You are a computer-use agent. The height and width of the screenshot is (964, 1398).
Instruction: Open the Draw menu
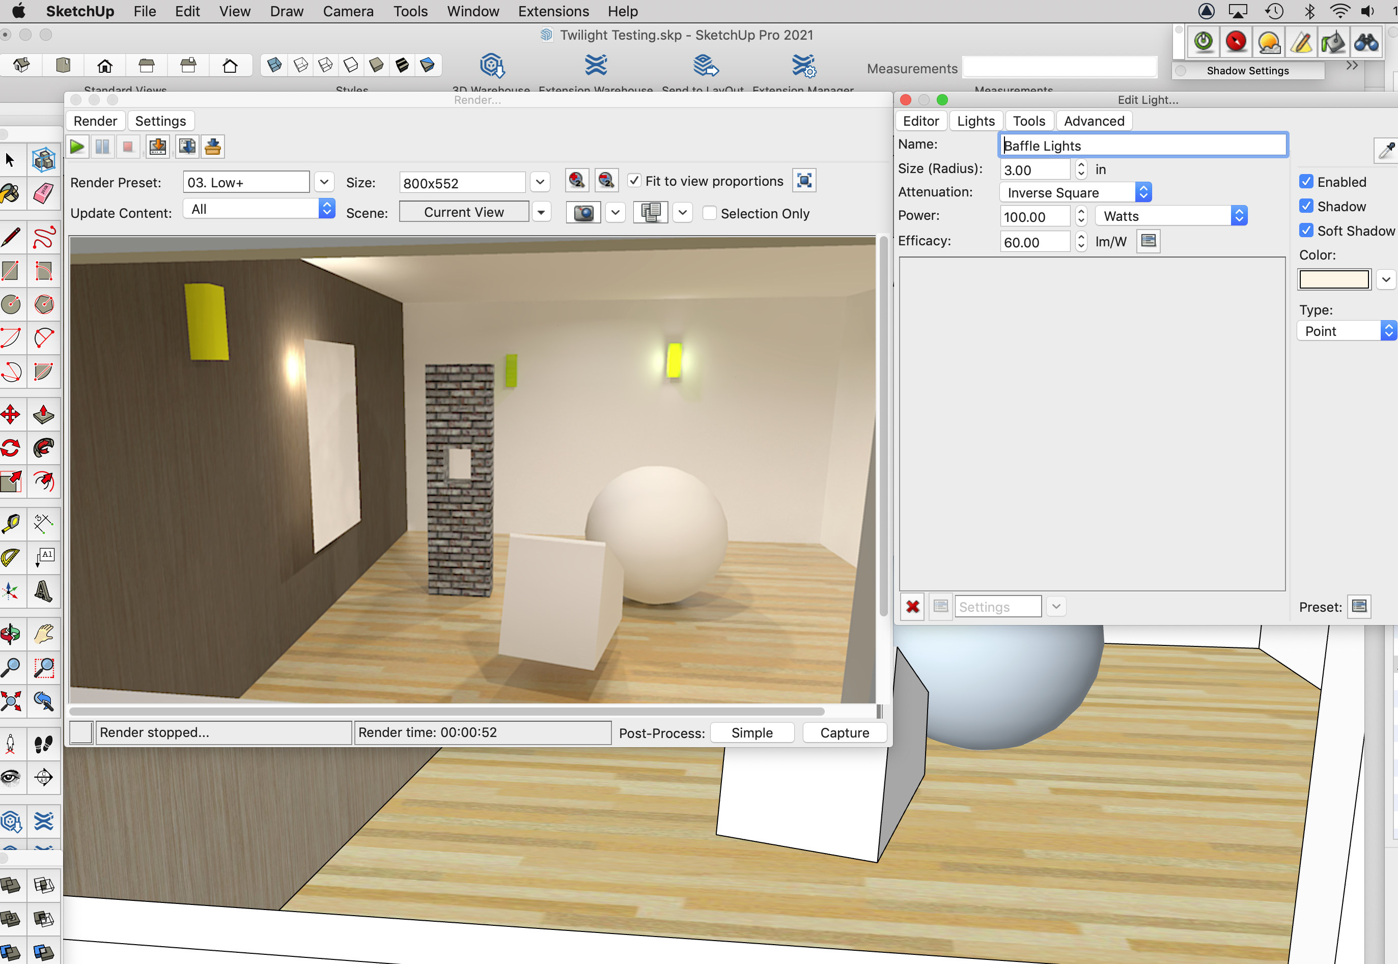tap(286, 12)
